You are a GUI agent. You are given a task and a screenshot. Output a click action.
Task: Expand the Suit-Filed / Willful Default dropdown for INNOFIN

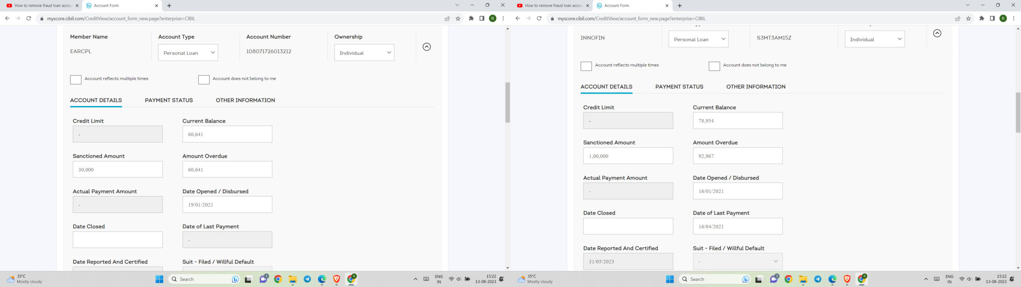(737, 261)
